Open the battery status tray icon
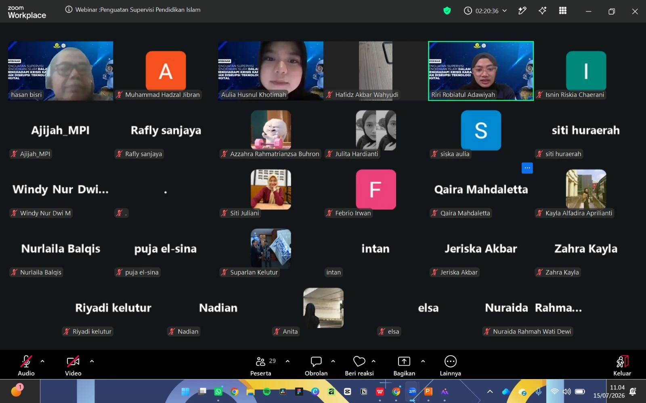 pyautogui.click(x=580, y=391)
